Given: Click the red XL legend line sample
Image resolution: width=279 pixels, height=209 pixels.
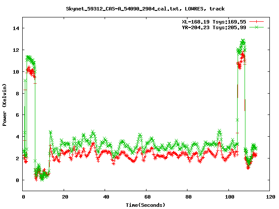Looking at the screenshot, I should (256, 22).
